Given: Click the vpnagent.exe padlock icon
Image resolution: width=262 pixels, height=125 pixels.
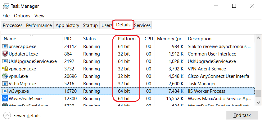Looking at the screenshot, I should click(5, 69).
